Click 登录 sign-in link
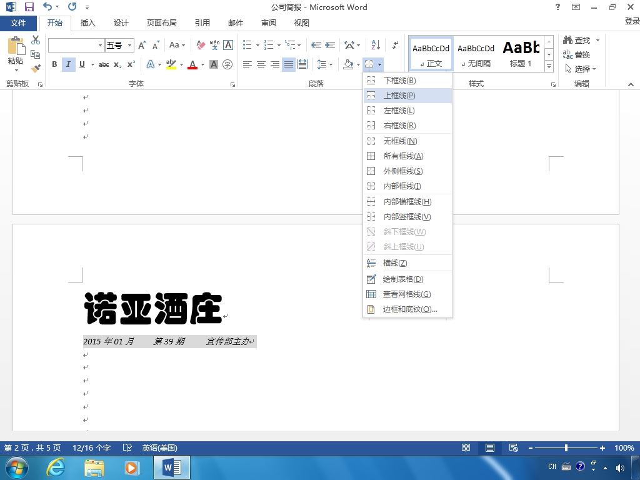 [x=632, y=21]
